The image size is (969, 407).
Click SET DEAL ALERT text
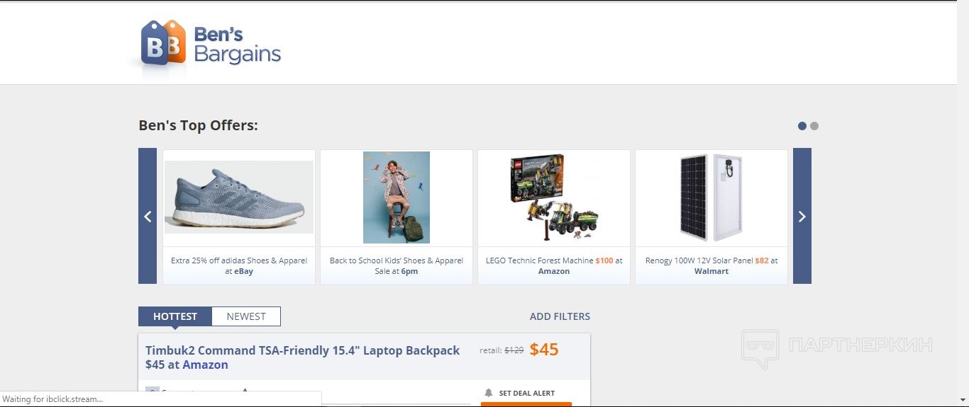(x=527, y=393)
